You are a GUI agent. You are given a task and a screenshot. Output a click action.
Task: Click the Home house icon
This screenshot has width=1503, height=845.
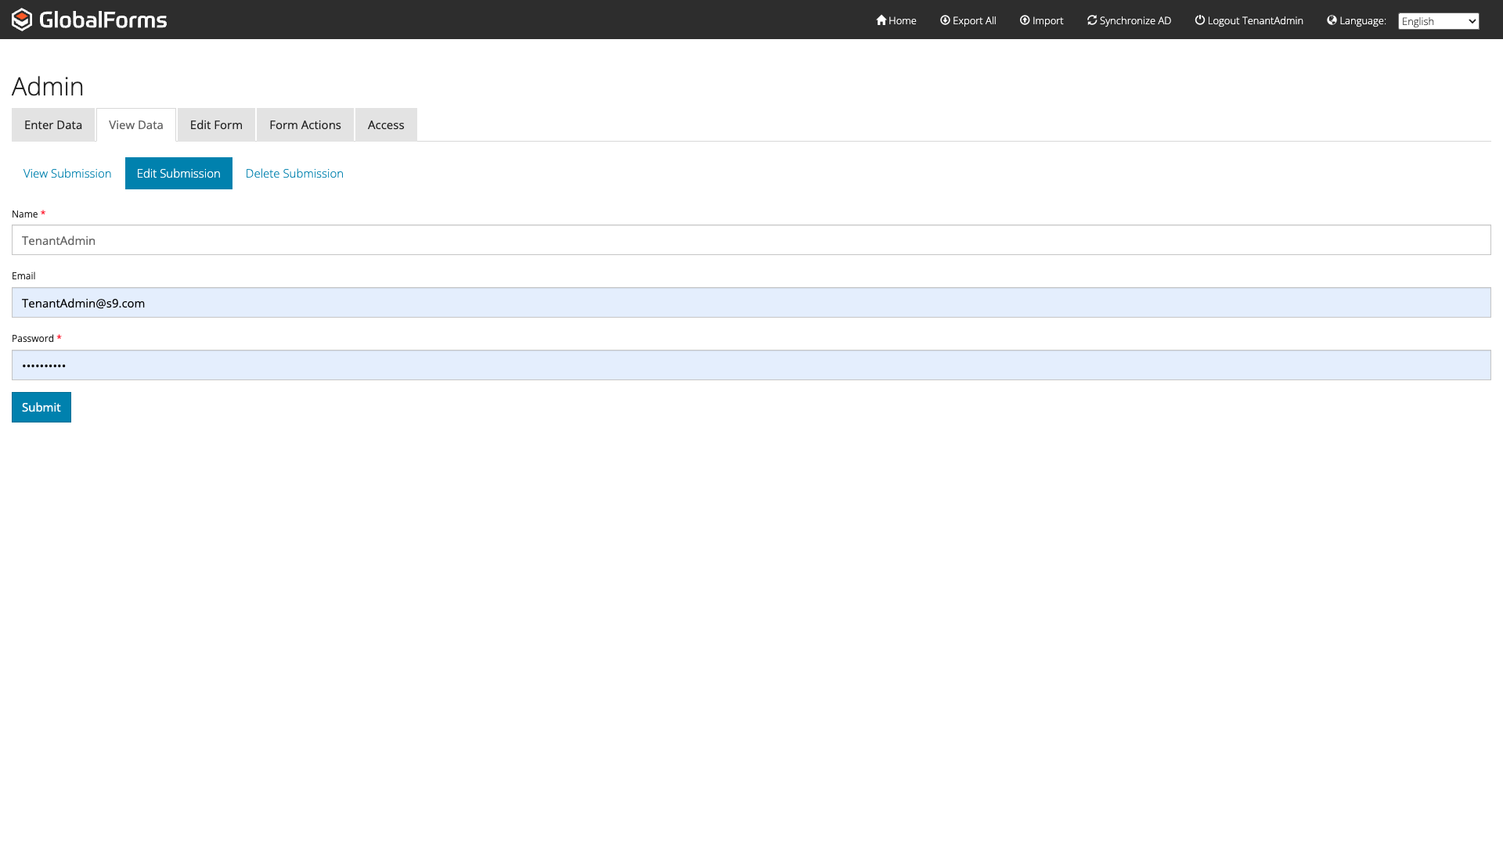881,20
